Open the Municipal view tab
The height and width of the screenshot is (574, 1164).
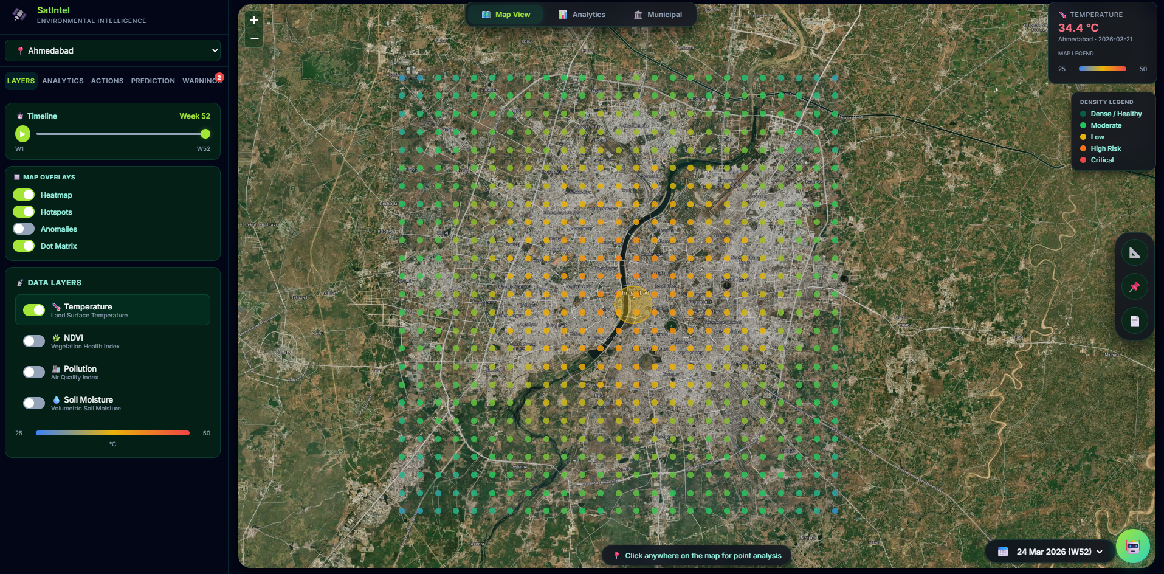pos(658,15)
